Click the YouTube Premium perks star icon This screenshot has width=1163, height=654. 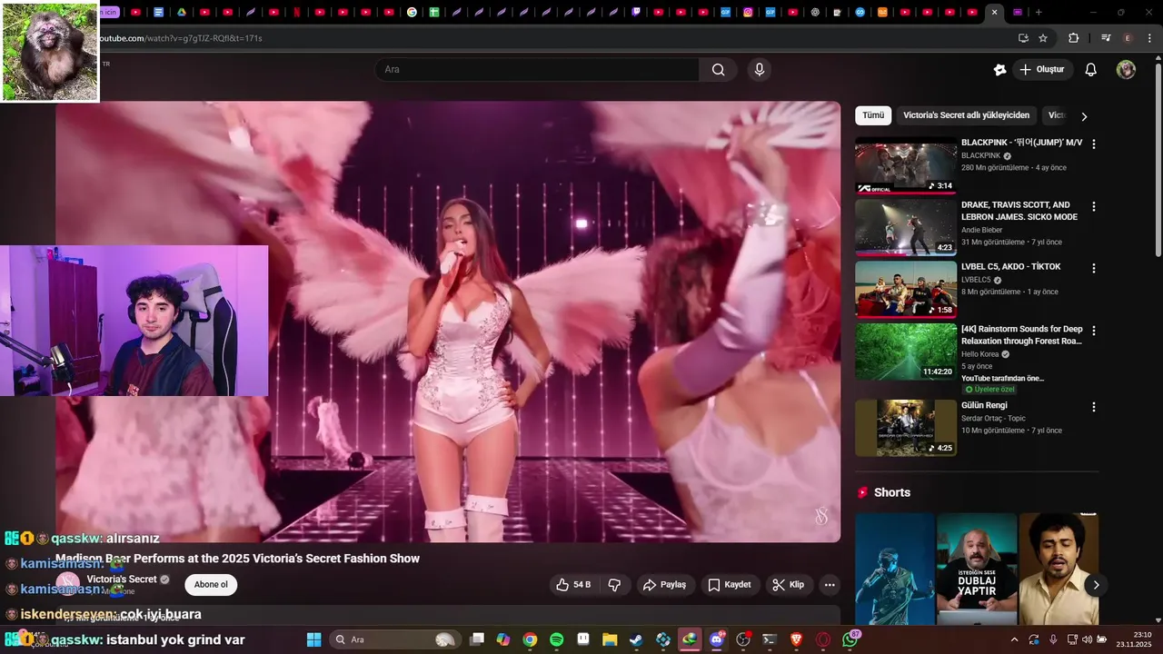coord(999,70)
